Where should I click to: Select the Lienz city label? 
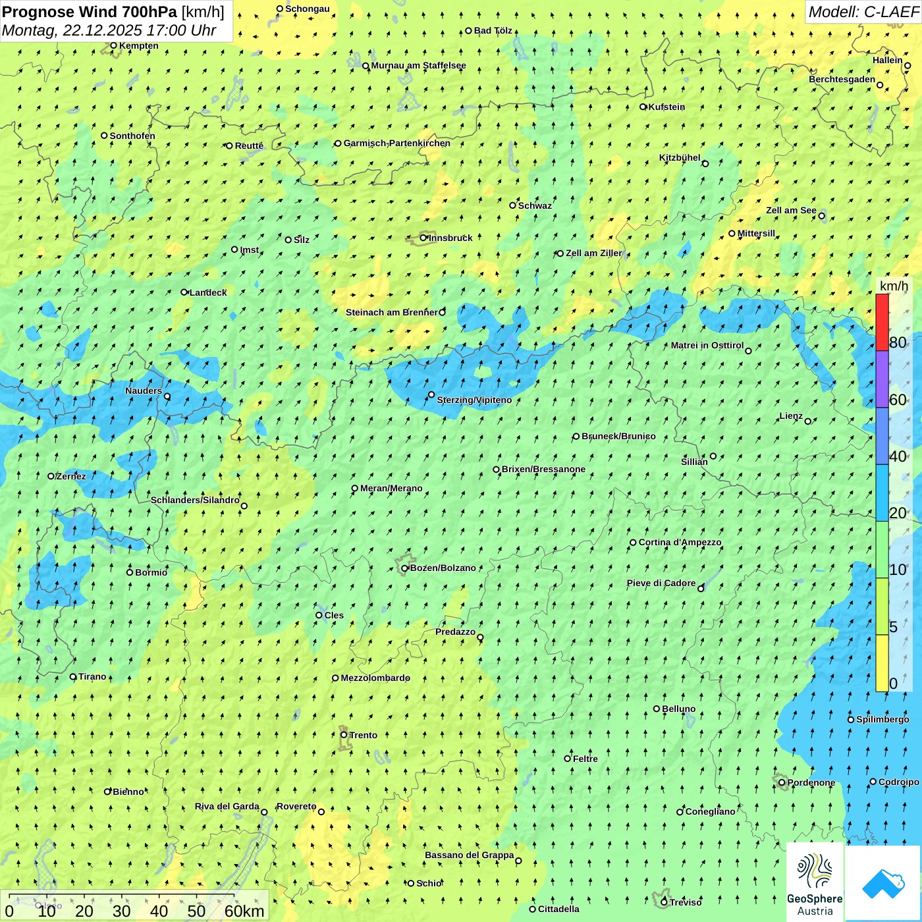791,416
